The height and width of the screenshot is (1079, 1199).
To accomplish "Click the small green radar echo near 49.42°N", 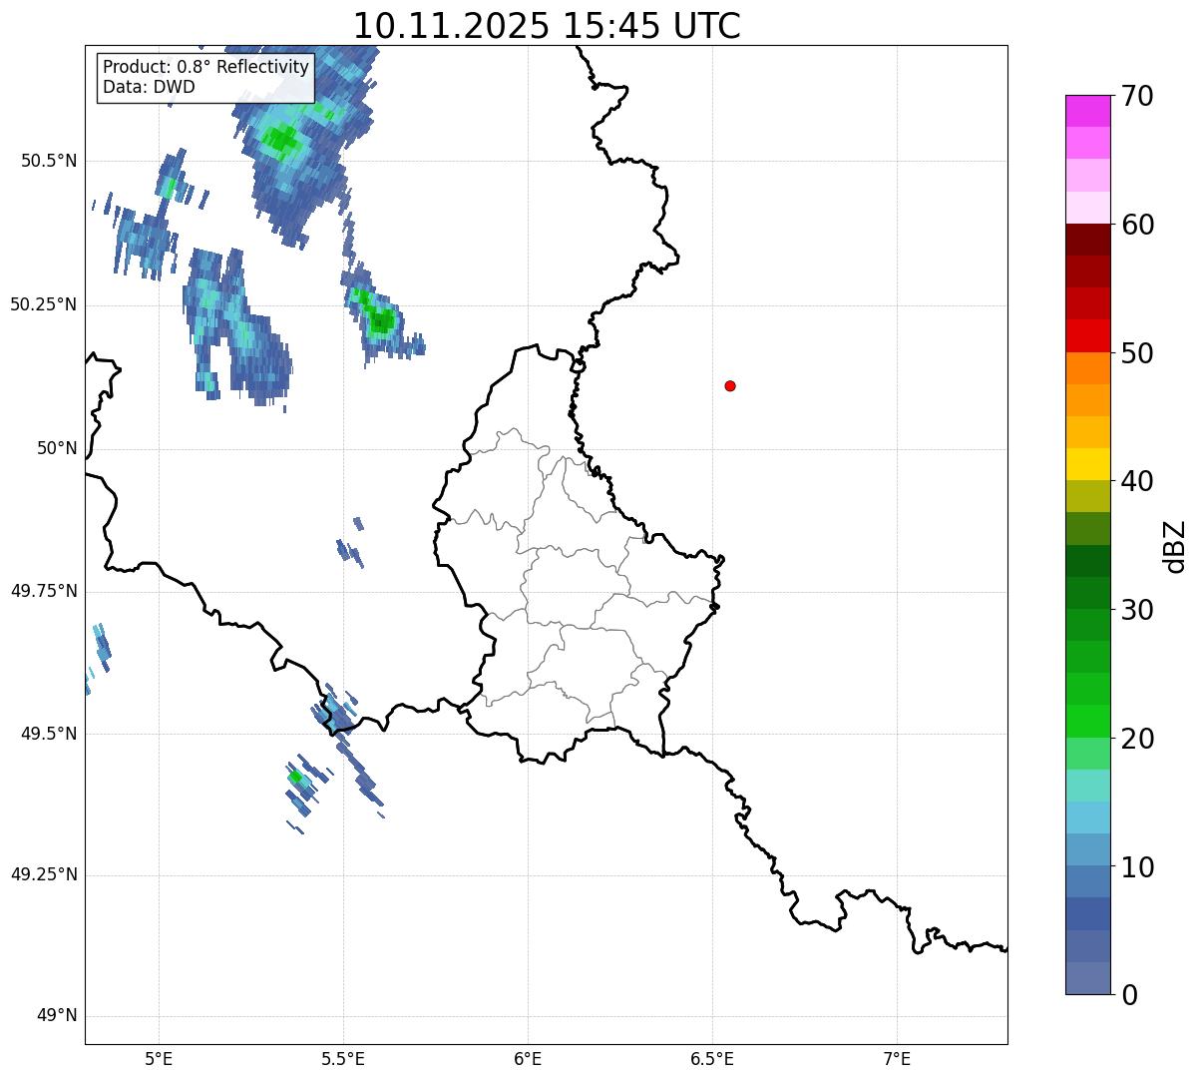I will (295, 777).
